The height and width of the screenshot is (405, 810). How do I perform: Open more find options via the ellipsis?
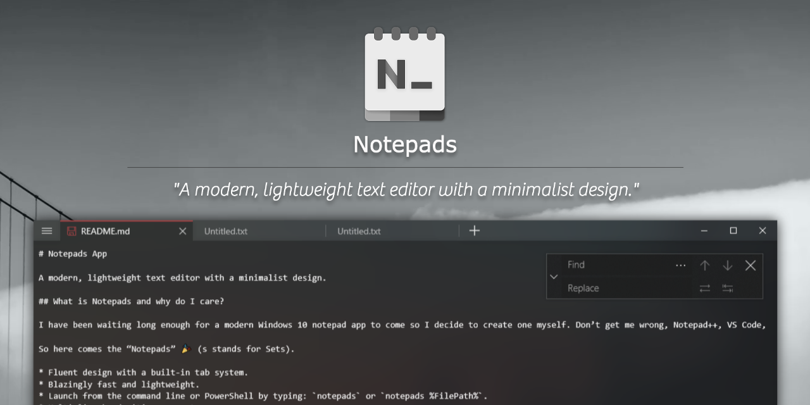[681, 265]
